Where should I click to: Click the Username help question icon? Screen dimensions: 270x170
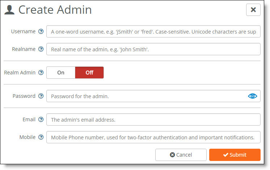click(41, 31)
